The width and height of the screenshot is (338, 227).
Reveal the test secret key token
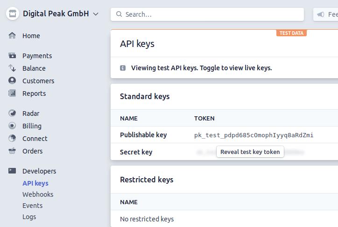(250, 152)
